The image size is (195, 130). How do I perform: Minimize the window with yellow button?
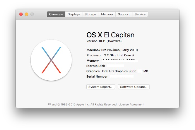tap(27, 14)
